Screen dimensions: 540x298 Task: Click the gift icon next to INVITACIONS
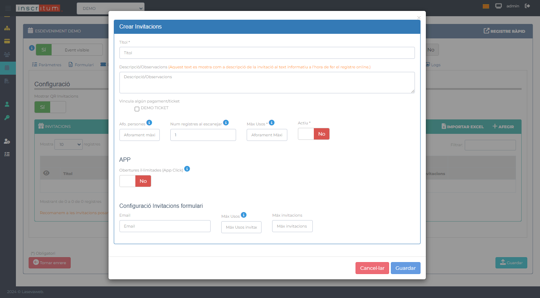tap(41, 126)
